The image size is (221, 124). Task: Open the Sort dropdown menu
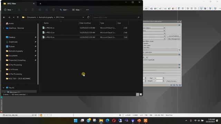(64, 10)
